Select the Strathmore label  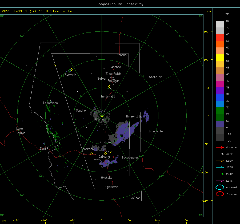click(130, 158)
